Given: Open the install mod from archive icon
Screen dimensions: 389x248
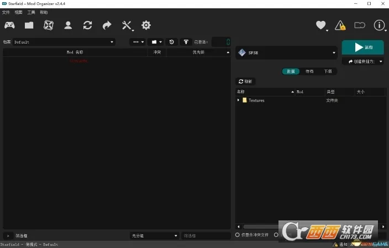Looking at the screenshot, I should [x=29, y=25].
